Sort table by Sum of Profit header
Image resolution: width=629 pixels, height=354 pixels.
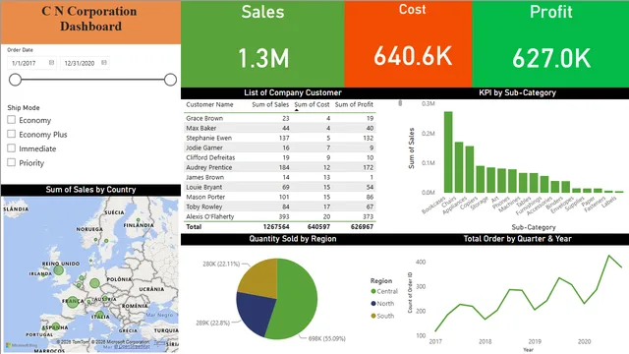[x=354, y=104]
